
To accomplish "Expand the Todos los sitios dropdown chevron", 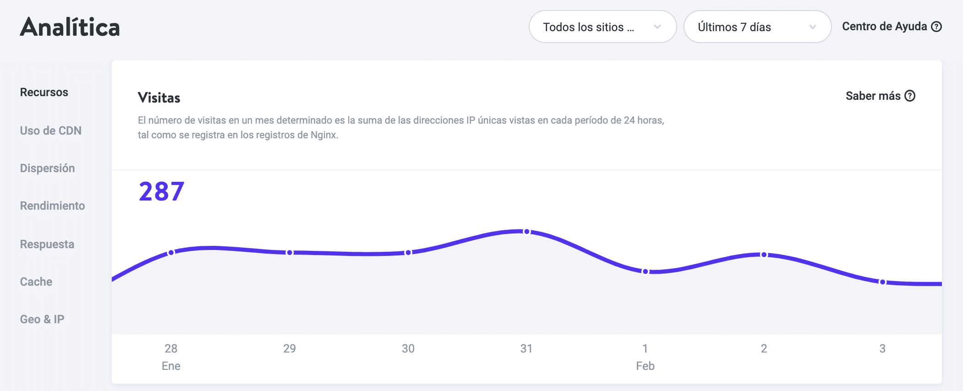I will click(657, 27).
